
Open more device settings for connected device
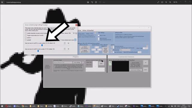(136, 70)
